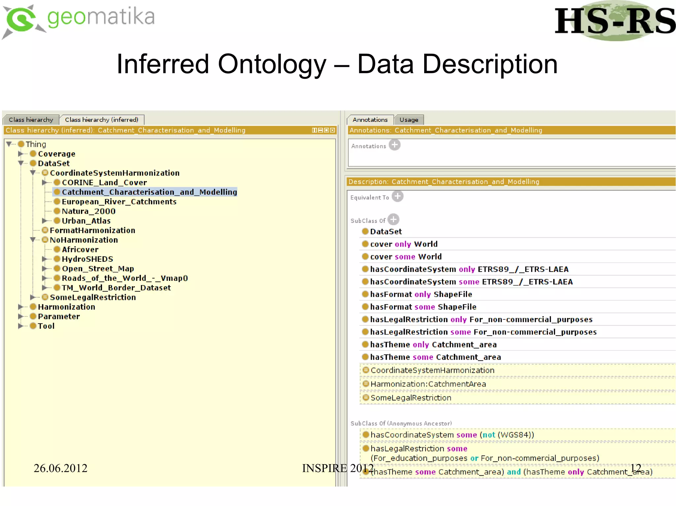This screenshot has height=506, width=676.
Task: Select the HydroSHEDS class
Action: click(84, 259)
